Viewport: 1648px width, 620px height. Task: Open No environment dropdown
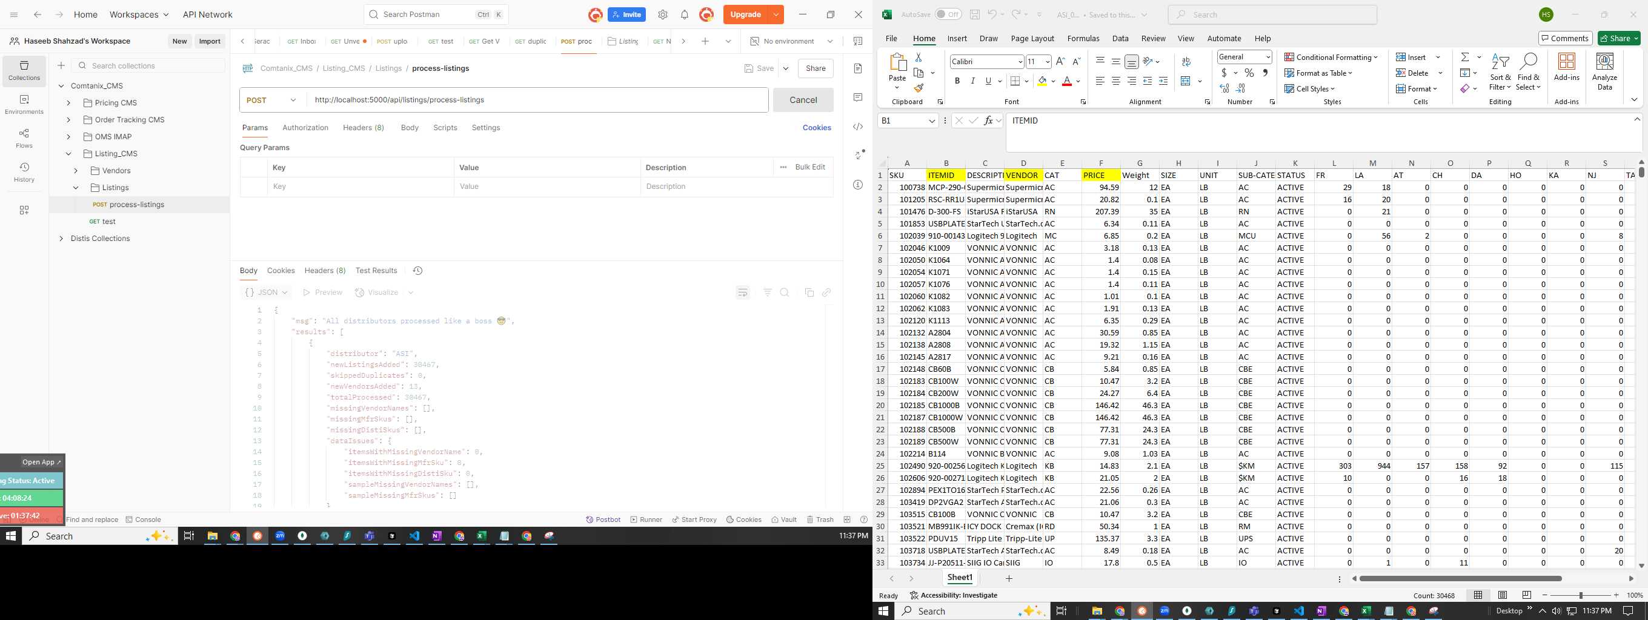[x=791, y=42]
